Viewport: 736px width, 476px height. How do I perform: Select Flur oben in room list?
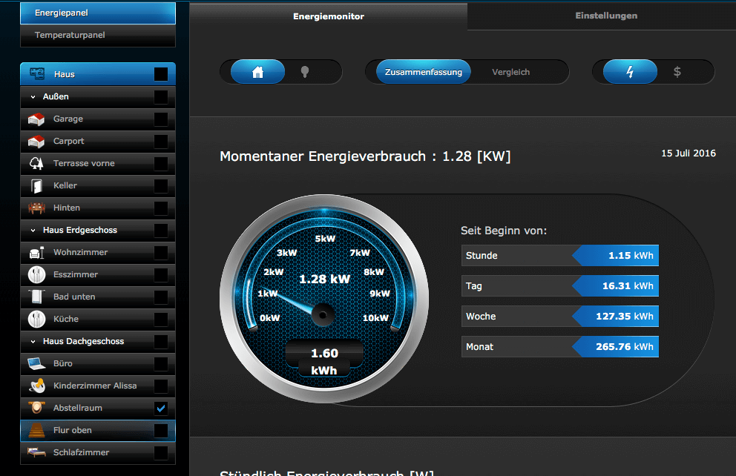[73, 430]
